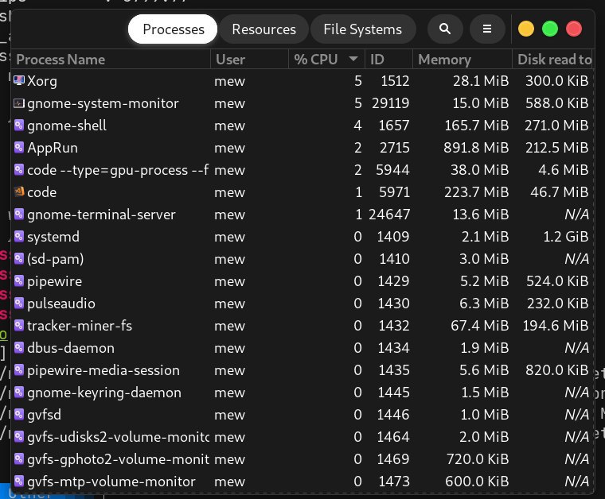Viewport: 605px width, 499px height.
Task: Select the pipewire-media-session process name
Action: [103, 370]
